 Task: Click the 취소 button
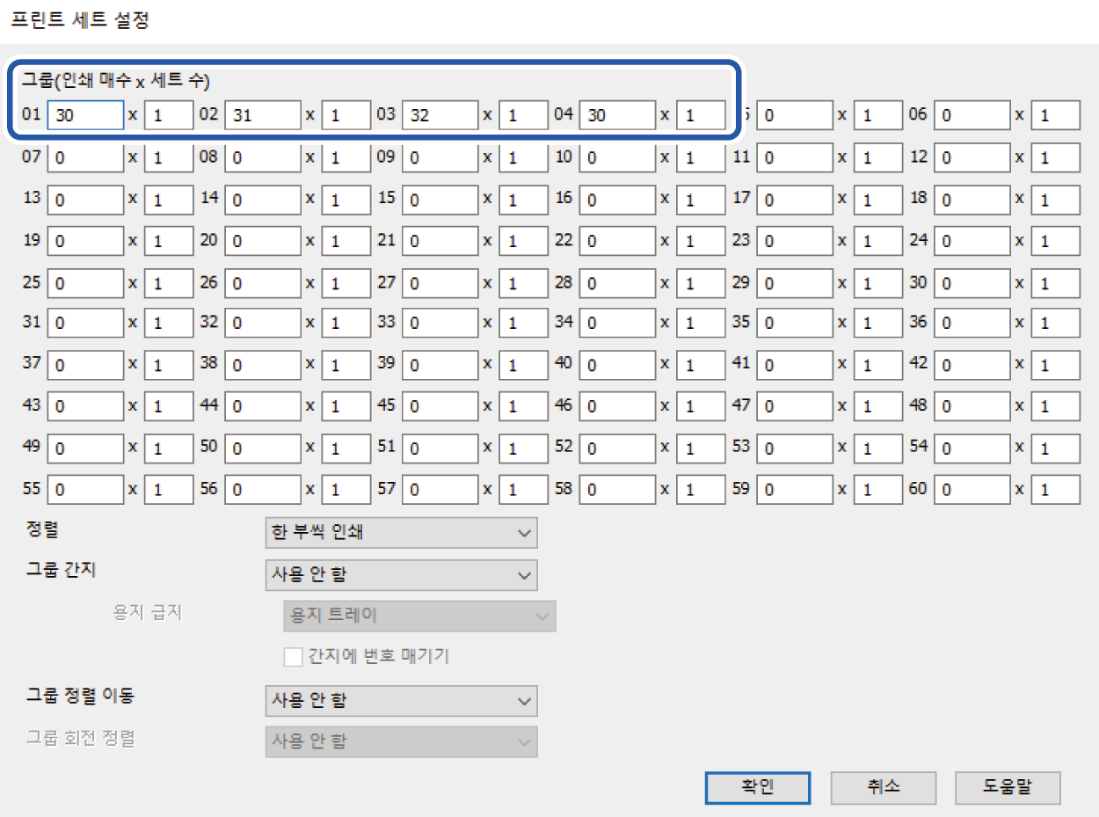coord(883,788)
